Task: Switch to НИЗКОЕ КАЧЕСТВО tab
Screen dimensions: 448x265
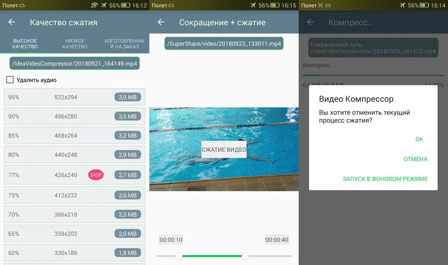Action: click(75, 44)
